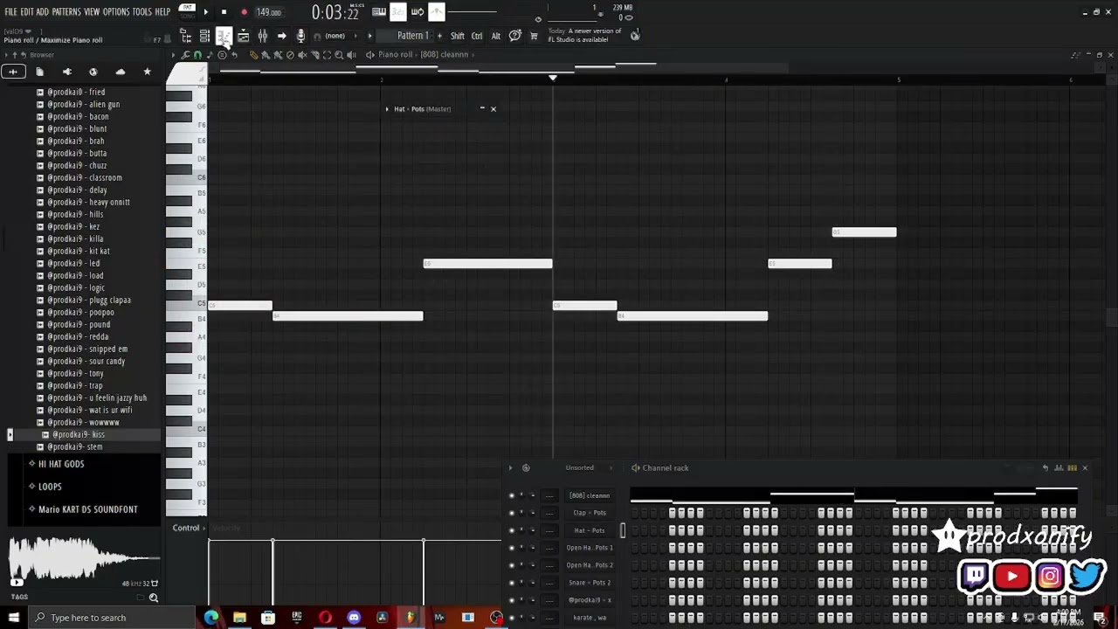Open the Channel rack graph editor icon

1059,468
